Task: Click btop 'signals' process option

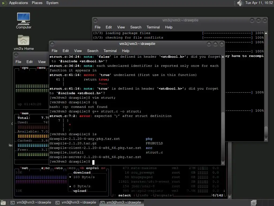Action: (x=164, y=195)
